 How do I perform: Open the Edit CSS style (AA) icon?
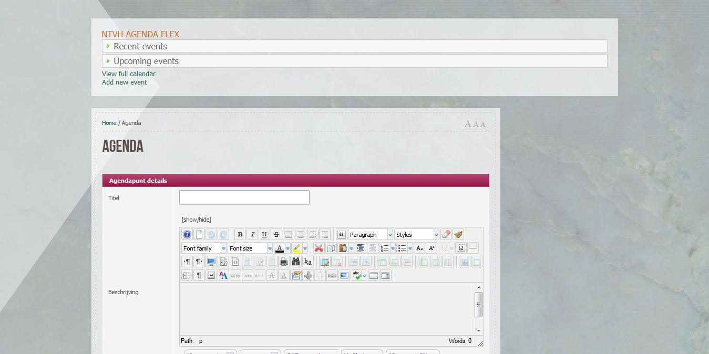point(223,275)
